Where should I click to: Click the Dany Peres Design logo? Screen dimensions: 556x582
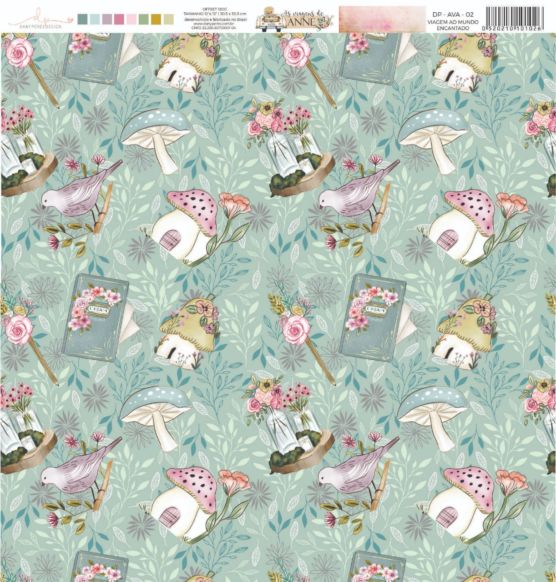[40, 18]
